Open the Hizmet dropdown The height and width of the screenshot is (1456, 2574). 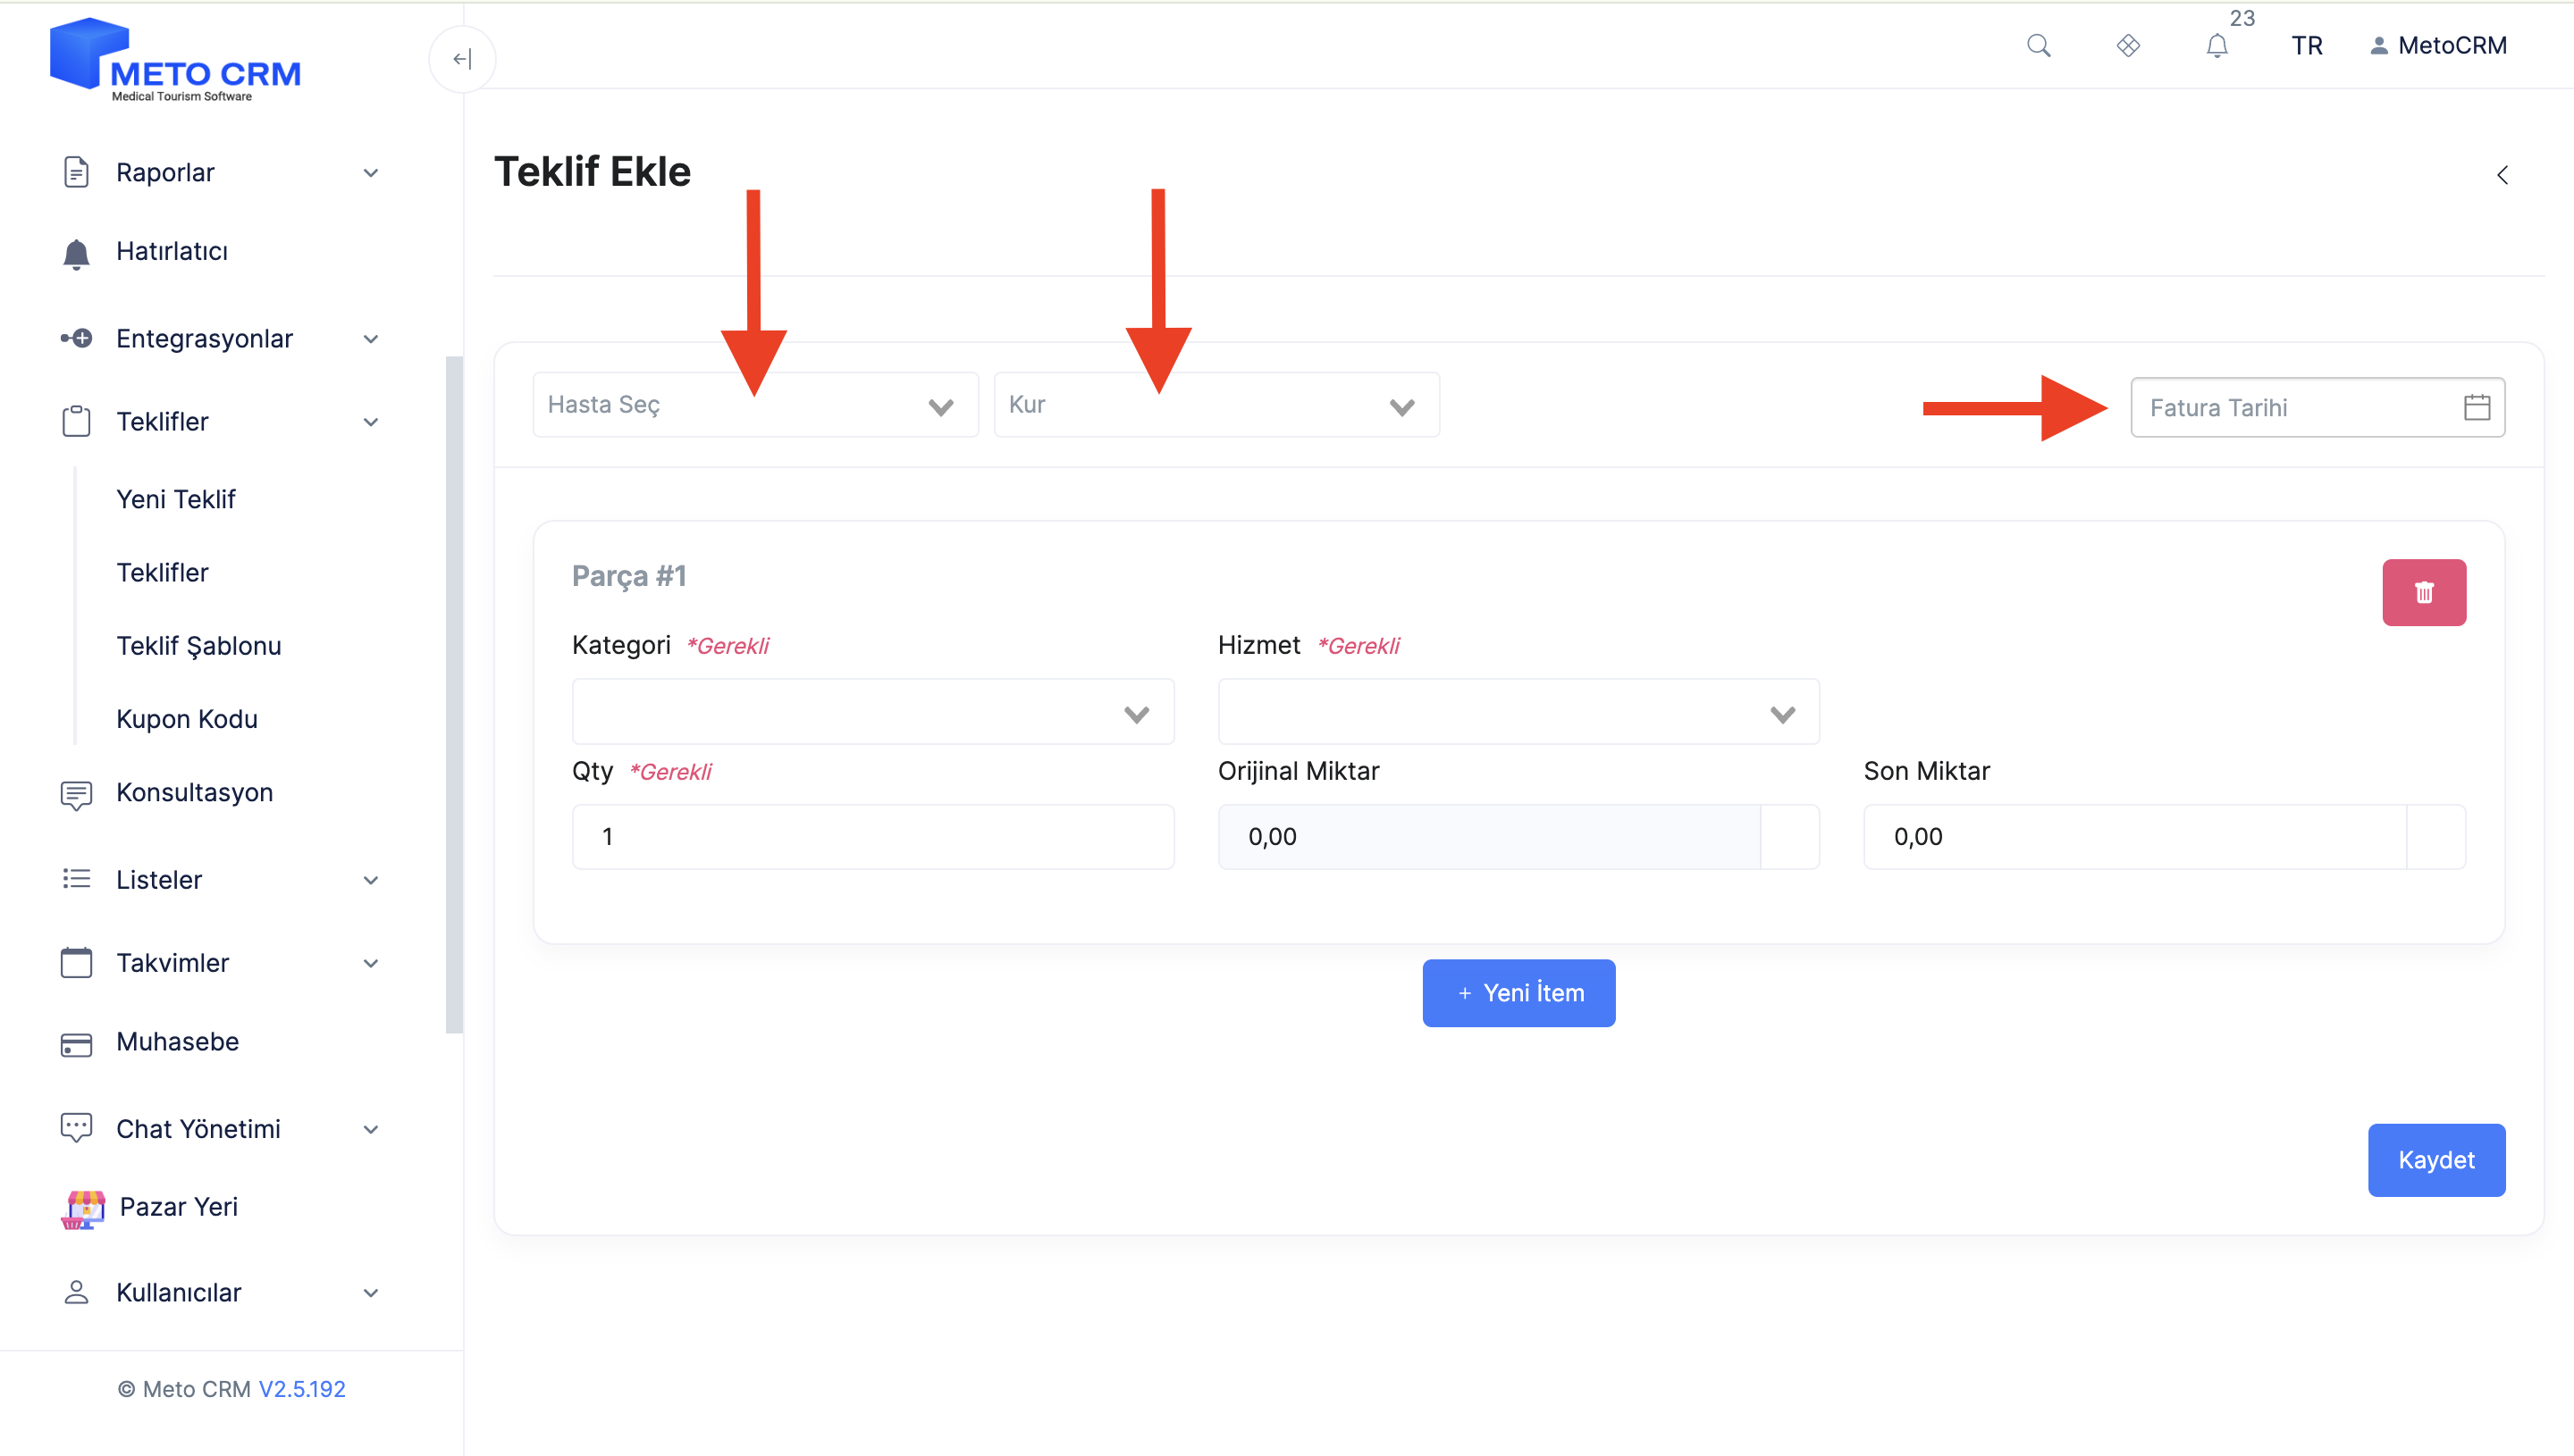click(1518, 712)
